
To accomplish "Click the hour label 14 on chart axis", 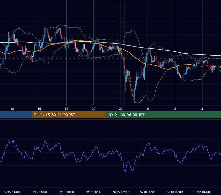I will pyautogui.click(x=12, y=109).
